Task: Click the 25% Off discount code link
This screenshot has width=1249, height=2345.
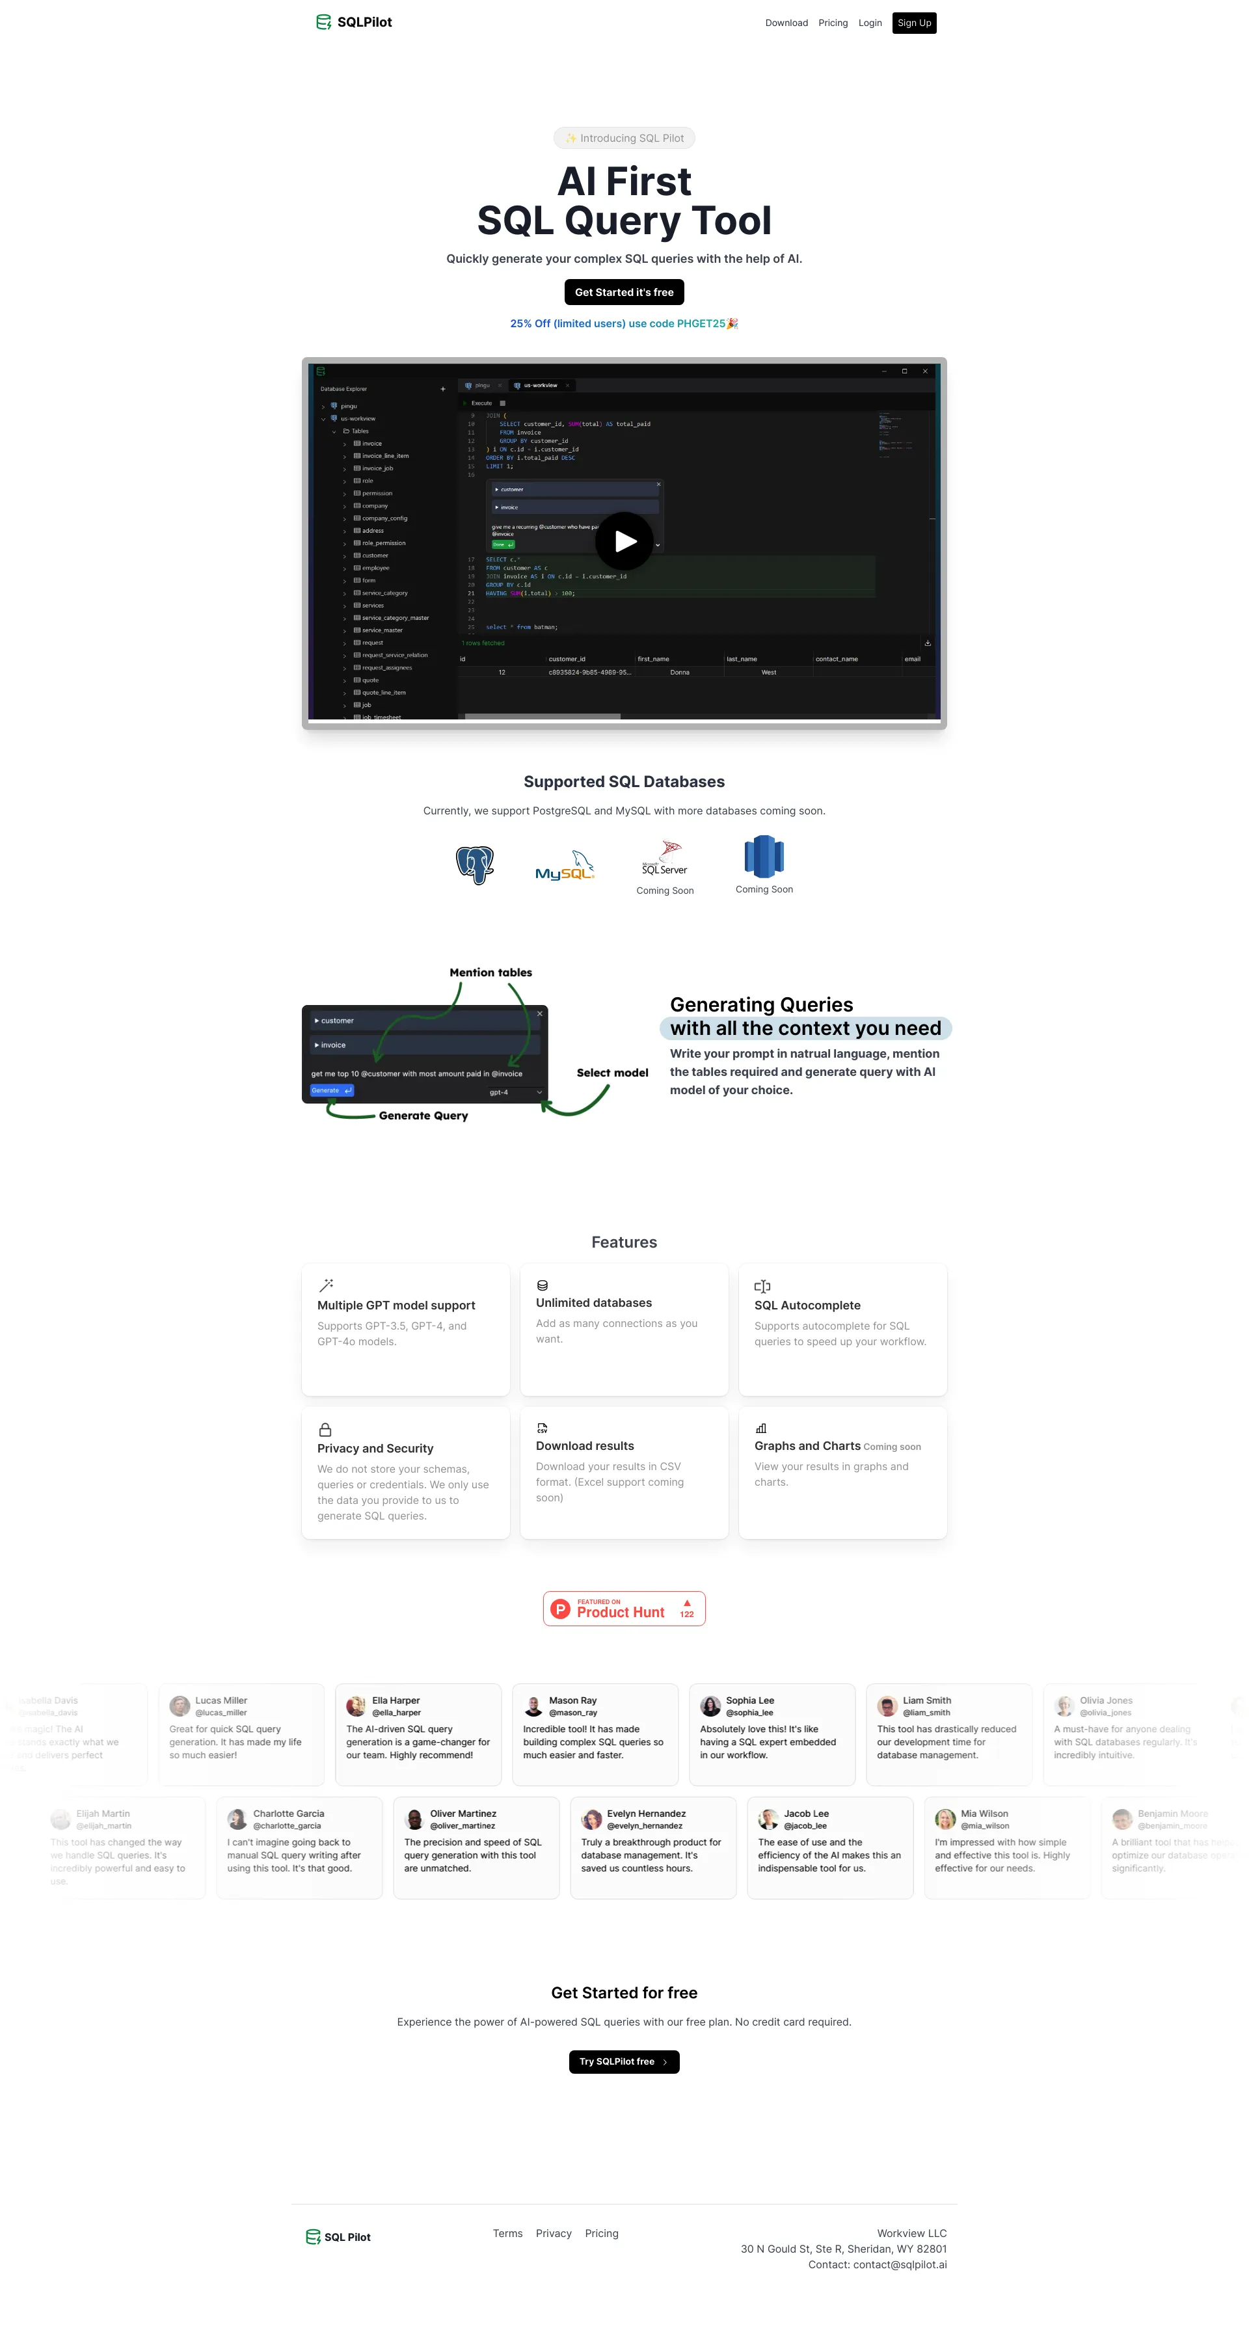Action: point(624,323)
